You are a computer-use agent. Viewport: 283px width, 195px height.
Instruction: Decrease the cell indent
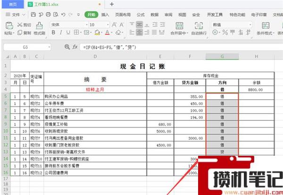click(x=155, y=25)
